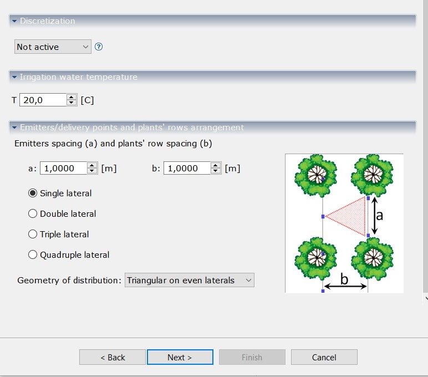
Task: Collapse the Discretization section header
Action: [14, 21]
